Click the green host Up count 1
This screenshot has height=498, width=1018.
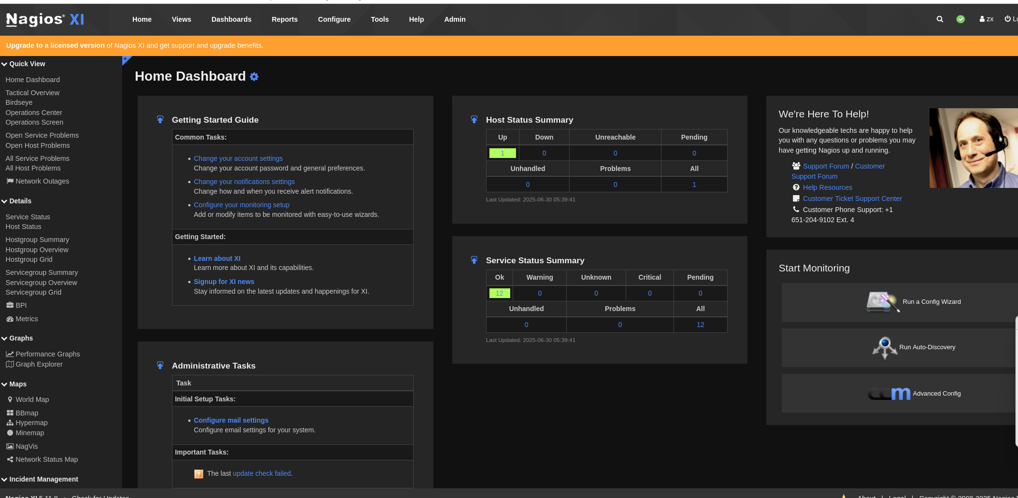click(502, 153)
